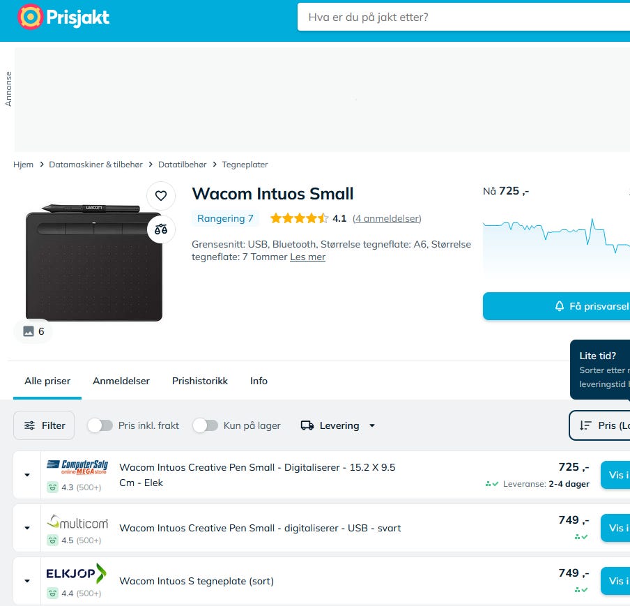Click Multicom 4.5 rating badge
Image resolution: width=630 pixels, height=606 pixels.
point(74,540)
